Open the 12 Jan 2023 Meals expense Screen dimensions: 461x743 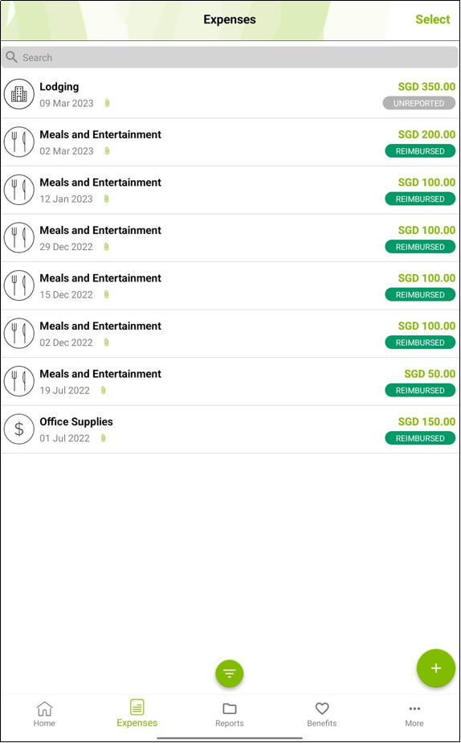[230, 190]
